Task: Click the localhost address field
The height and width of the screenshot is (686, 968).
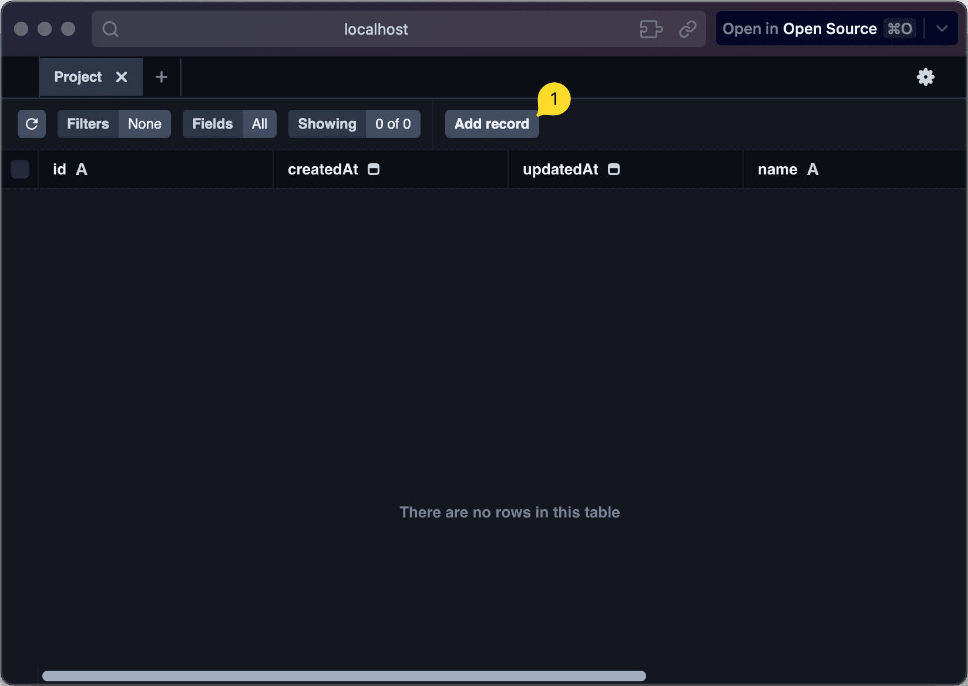Action: [376, 29]
